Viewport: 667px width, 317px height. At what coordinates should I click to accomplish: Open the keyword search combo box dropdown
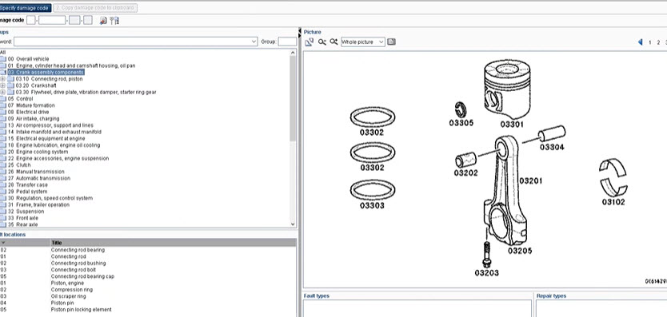(x=254, y=42)
